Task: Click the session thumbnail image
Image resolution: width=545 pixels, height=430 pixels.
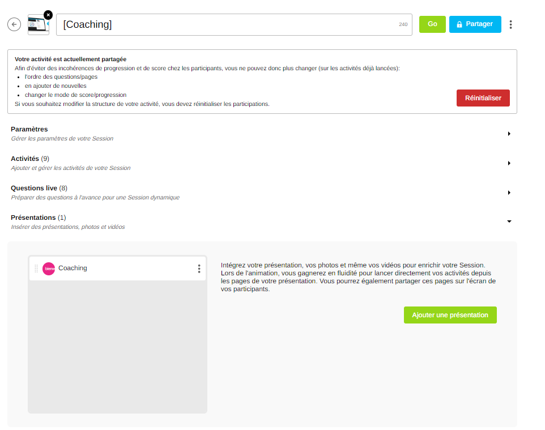Action: [x=37, y=26]
